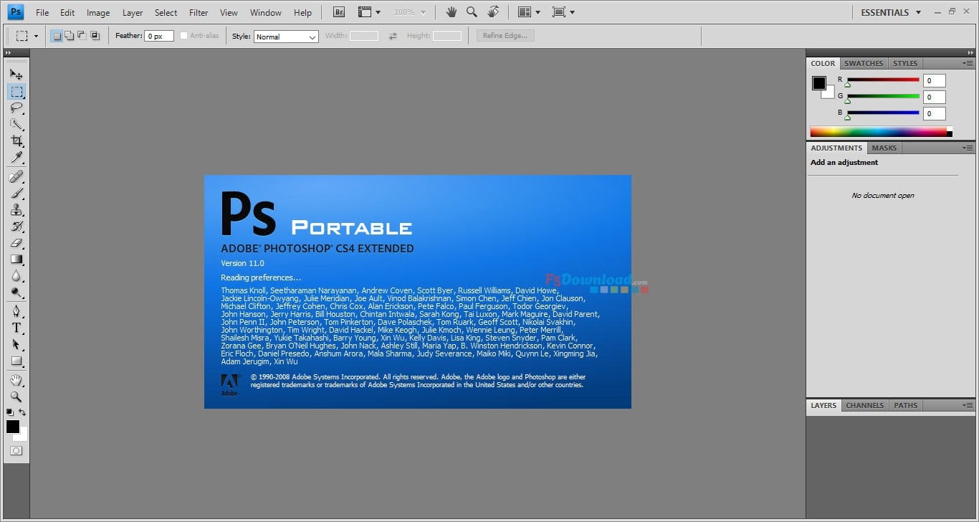The image size is (979, 522).
Task: Click the Hand tool in the application bar
Action: point(451,12)
